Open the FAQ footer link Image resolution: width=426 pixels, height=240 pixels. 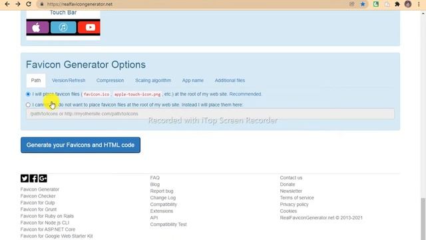pyautogui.click(x=155, y=178)
